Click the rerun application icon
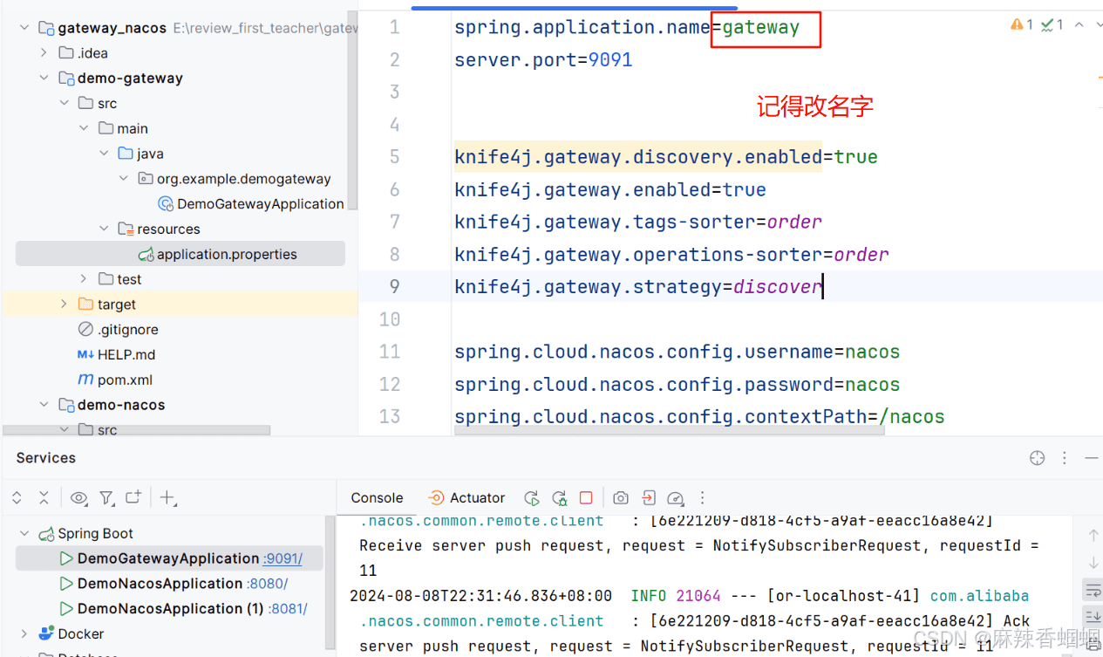Screen dimensions: 1103x657 532,498
